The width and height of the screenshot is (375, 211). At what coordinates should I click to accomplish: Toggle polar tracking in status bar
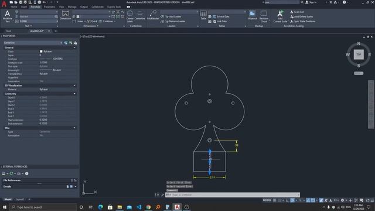pyautogui.click(x=292, y=200)
